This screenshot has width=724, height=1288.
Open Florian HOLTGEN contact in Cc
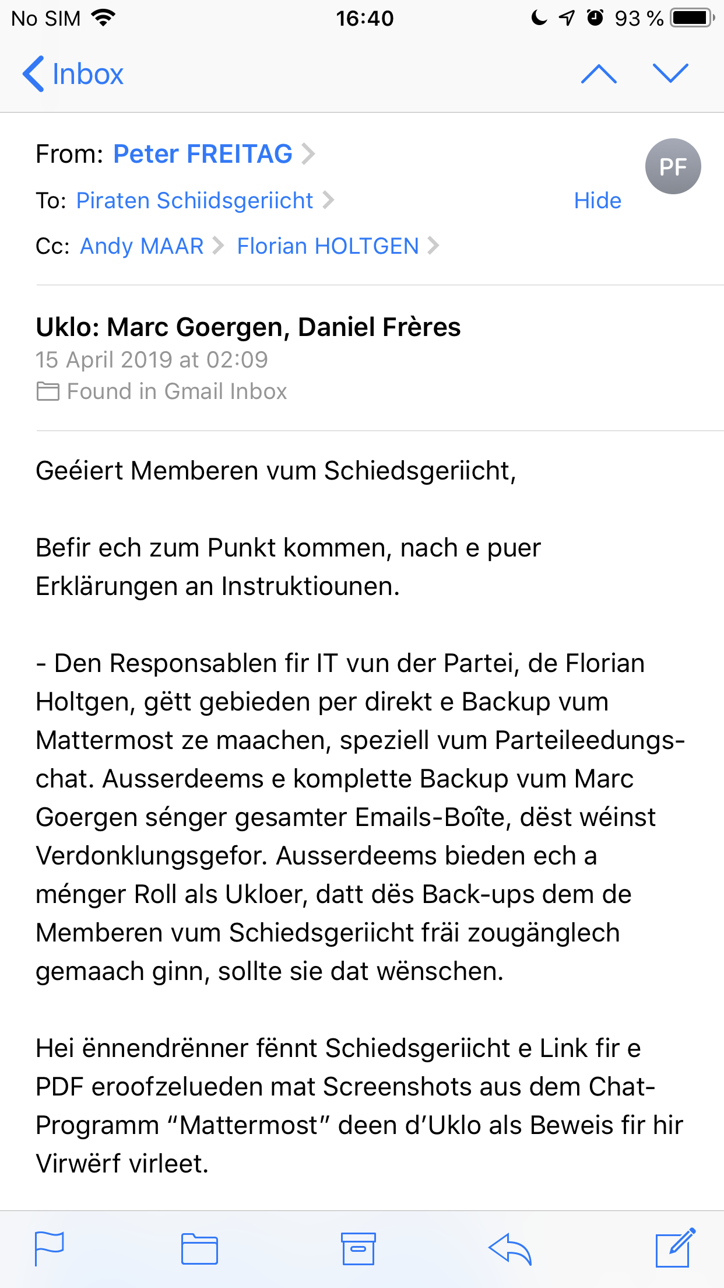[328, 246]
